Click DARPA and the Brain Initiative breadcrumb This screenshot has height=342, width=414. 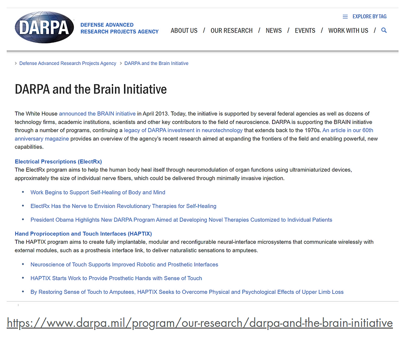point(156,63)
